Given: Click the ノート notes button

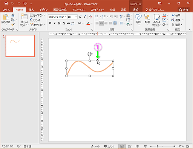Looking at the screenshot, I should click(x=96, y=146).
